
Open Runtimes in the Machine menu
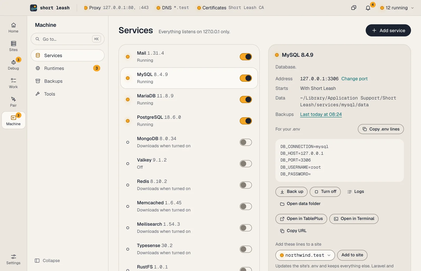68,68
